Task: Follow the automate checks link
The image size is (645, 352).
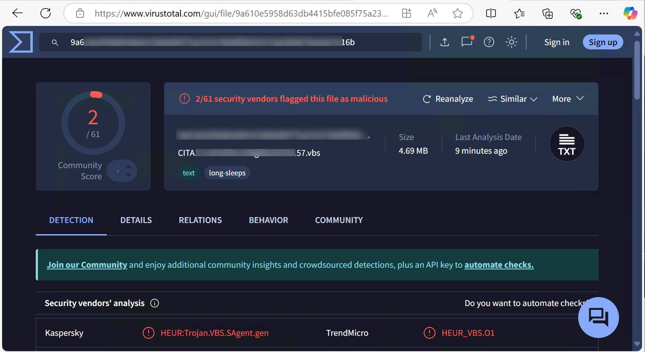Action: [x=499, y=265]
